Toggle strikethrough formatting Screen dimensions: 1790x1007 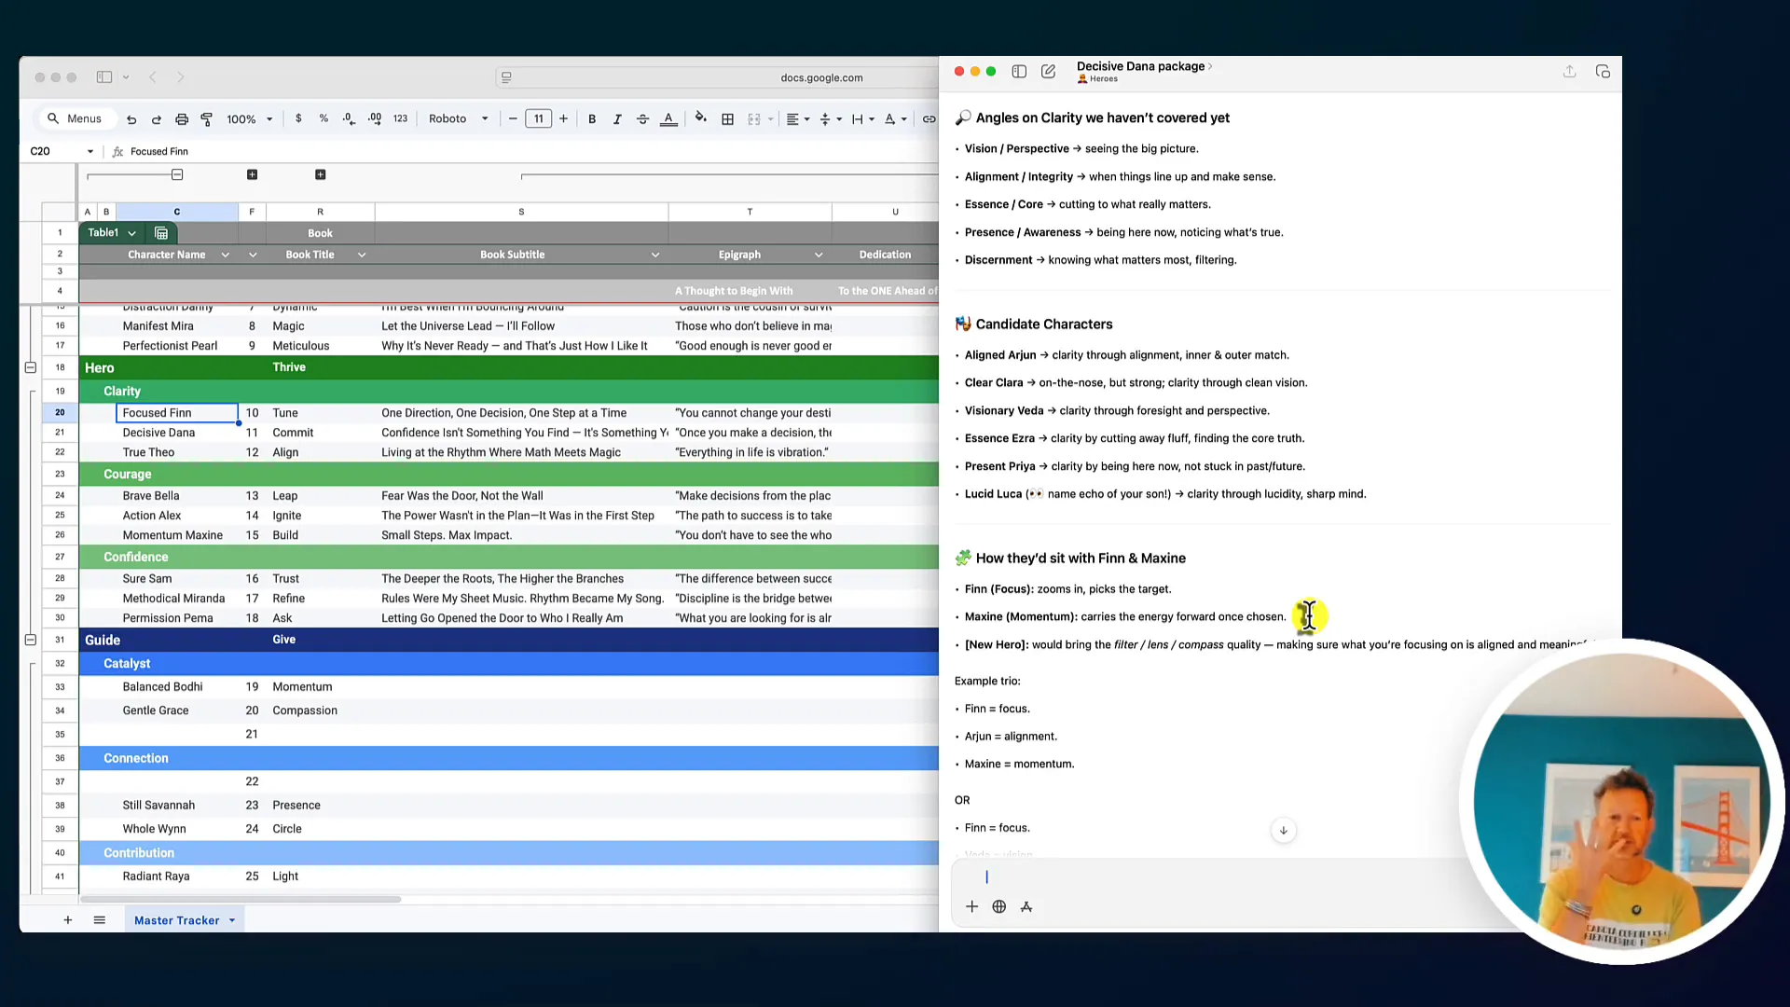click(642, 119)
